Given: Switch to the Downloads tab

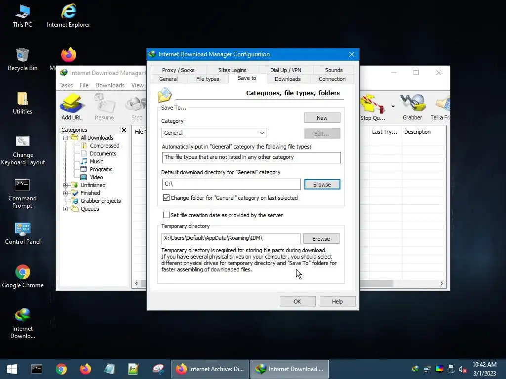Looking at the screenshot, I should point(288,79).
